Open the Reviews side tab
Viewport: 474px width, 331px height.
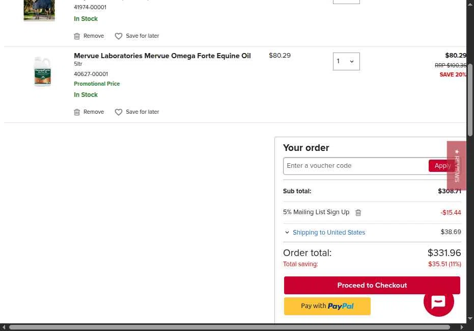pos(457,166)
